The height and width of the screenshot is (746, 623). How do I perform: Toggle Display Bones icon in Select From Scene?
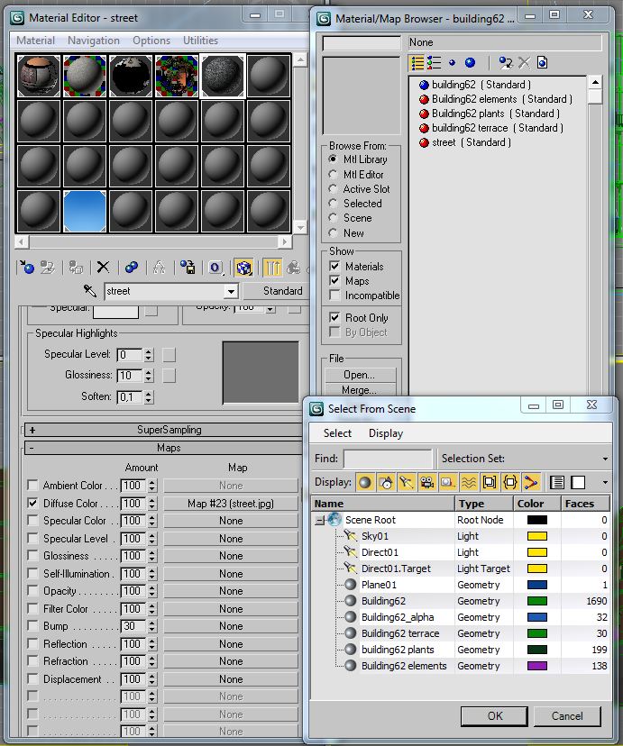531,482
